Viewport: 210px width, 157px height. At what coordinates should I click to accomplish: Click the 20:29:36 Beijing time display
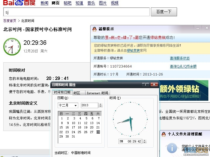click(x=35, y=43)
